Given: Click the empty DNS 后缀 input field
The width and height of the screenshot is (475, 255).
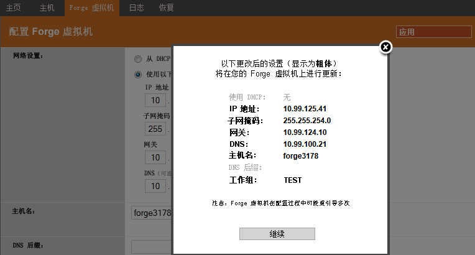Looking at the screenshot, I should coord(152,247).
